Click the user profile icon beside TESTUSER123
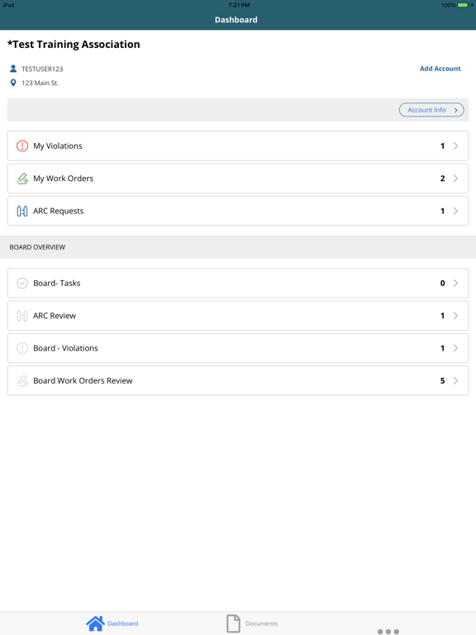The image size is (476, 635). [x=13, y=69]
